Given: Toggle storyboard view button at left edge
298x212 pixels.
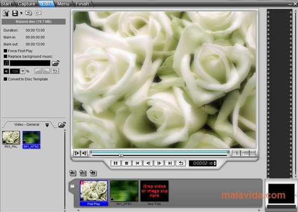Looking at the screenshot, I should point(73,187).
